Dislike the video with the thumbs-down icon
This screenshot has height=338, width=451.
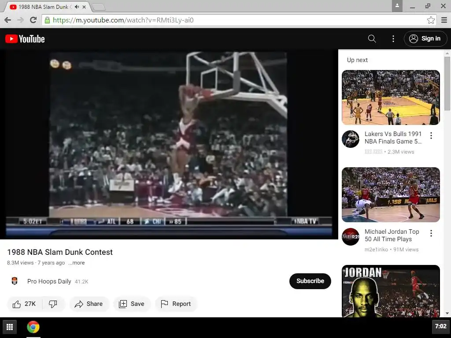coord(53,304)
